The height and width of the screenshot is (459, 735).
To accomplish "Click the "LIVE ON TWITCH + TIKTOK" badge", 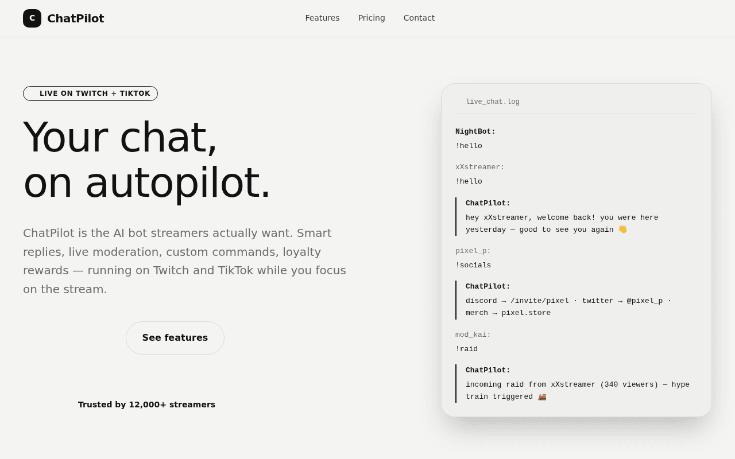I will pyautogui.click(x=90, y=94).
